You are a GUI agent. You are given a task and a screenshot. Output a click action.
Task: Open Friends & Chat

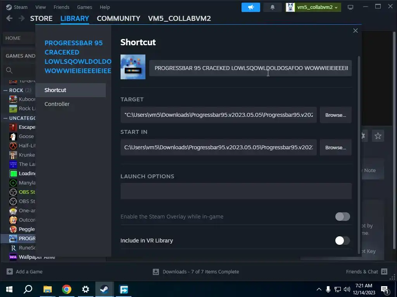(362, 271)
